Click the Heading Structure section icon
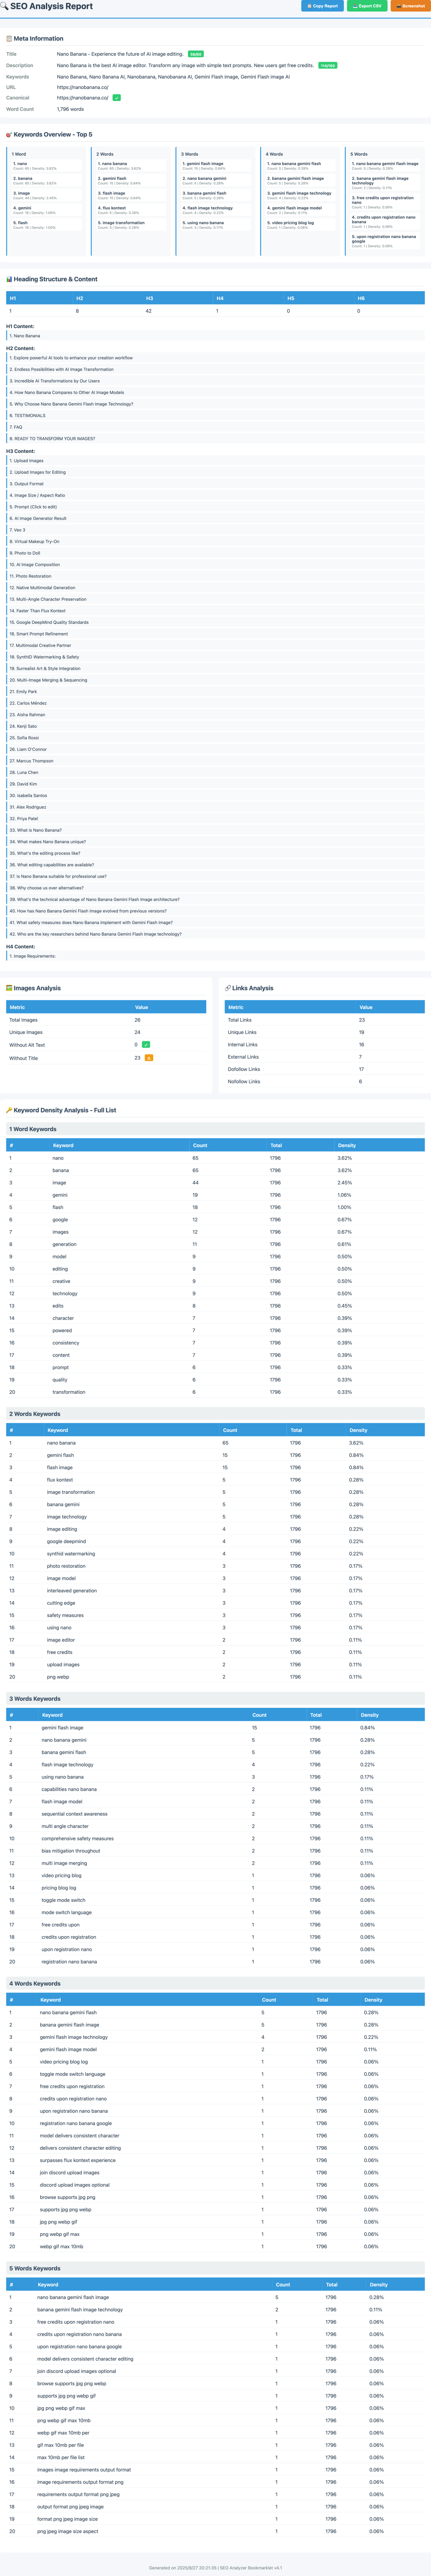The image size is (431, 2576). click(9, 279)
